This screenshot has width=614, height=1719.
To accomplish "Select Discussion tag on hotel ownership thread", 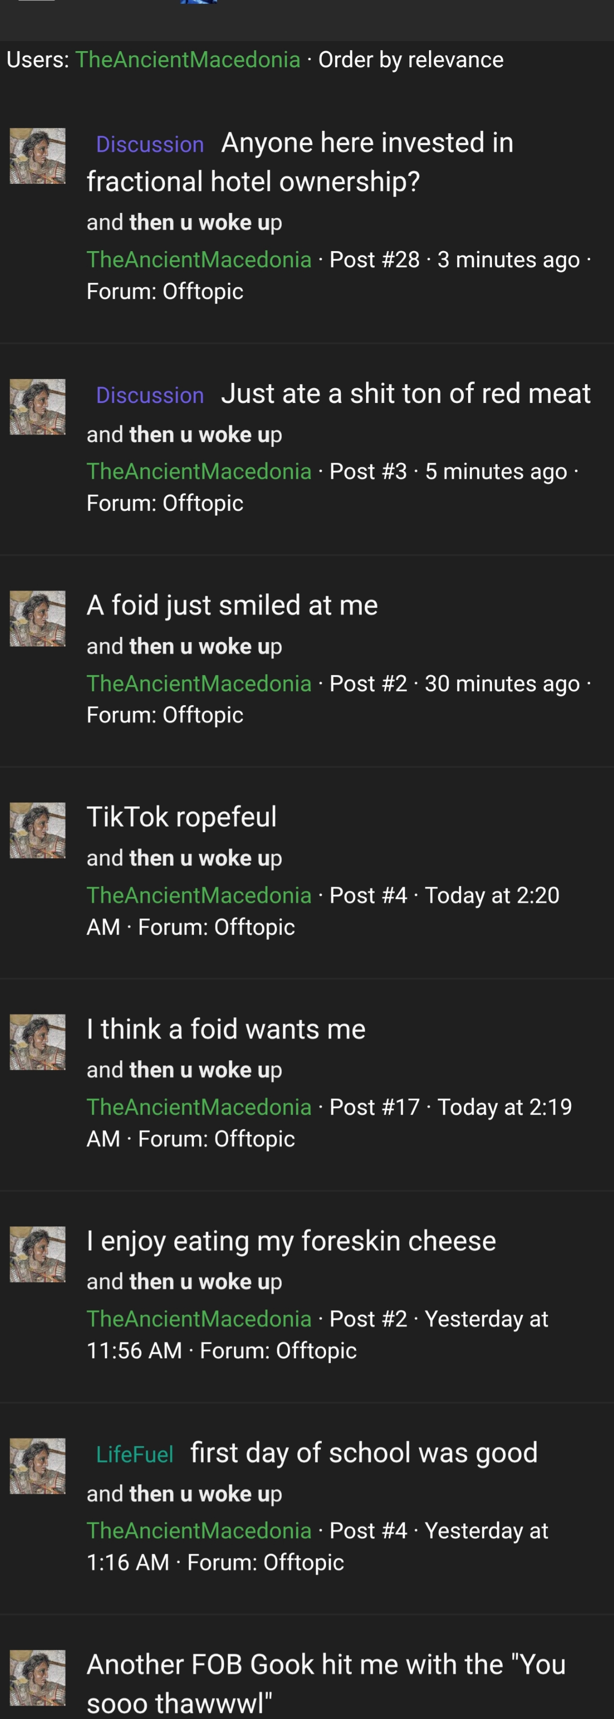I will tap(150, 144).
